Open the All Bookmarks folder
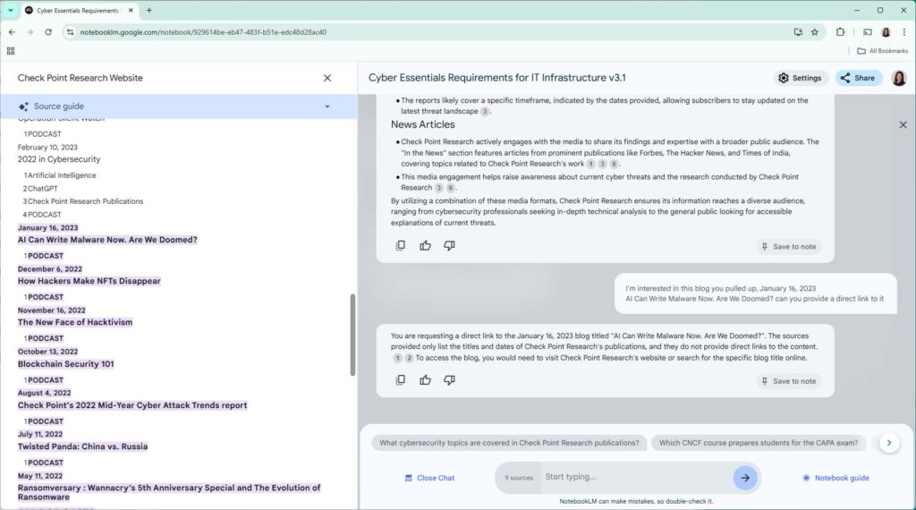 882,51
